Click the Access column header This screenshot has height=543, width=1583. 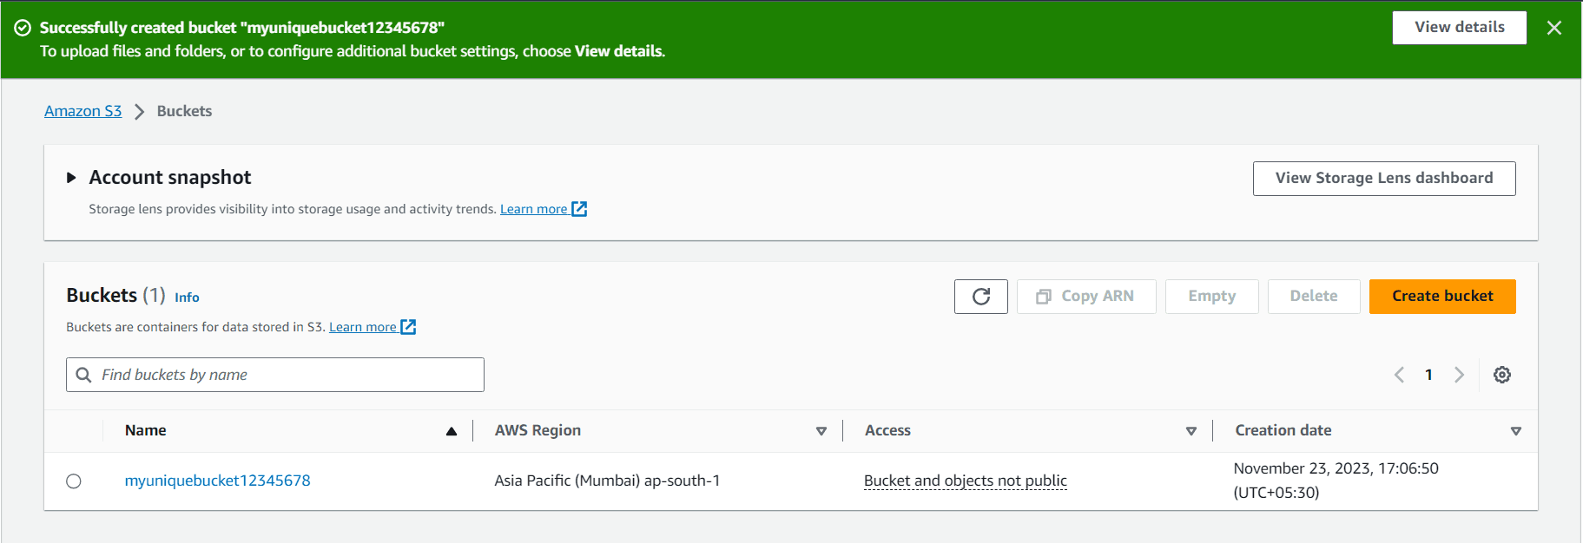[x=887, y=430]
